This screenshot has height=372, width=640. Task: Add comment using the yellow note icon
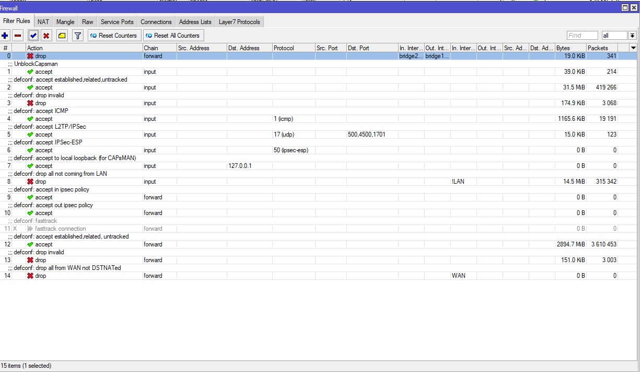(x=62, y=36)
